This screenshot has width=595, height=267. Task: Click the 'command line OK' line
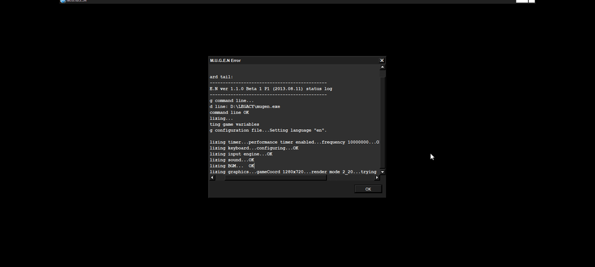[229, 113]
